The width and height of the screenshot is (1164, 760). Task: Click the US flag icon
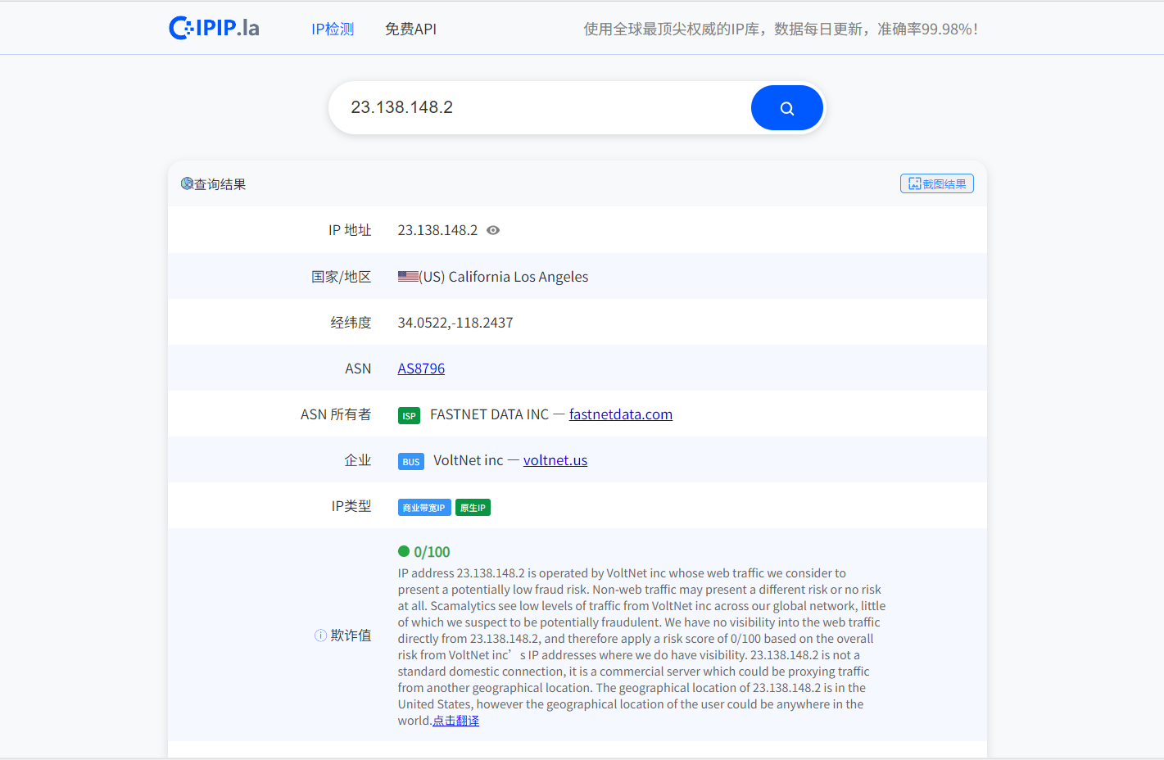[407, 277]
